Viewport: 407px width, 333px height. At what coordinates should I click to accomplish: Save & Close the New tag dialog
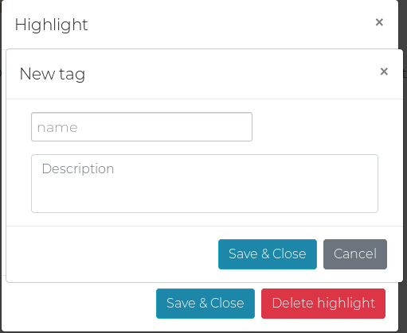[x=268, y=254]
